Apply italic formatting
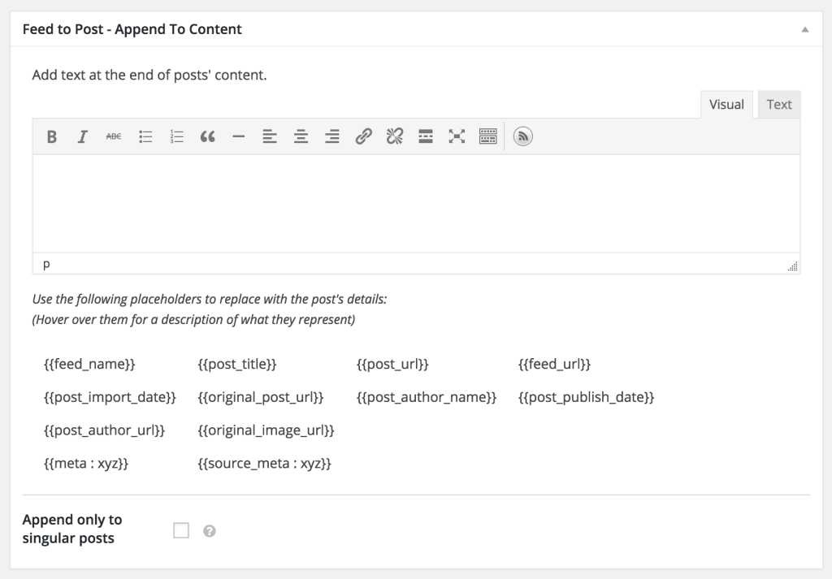The height and width of the screenshot is (579, 832). (82, 137)
